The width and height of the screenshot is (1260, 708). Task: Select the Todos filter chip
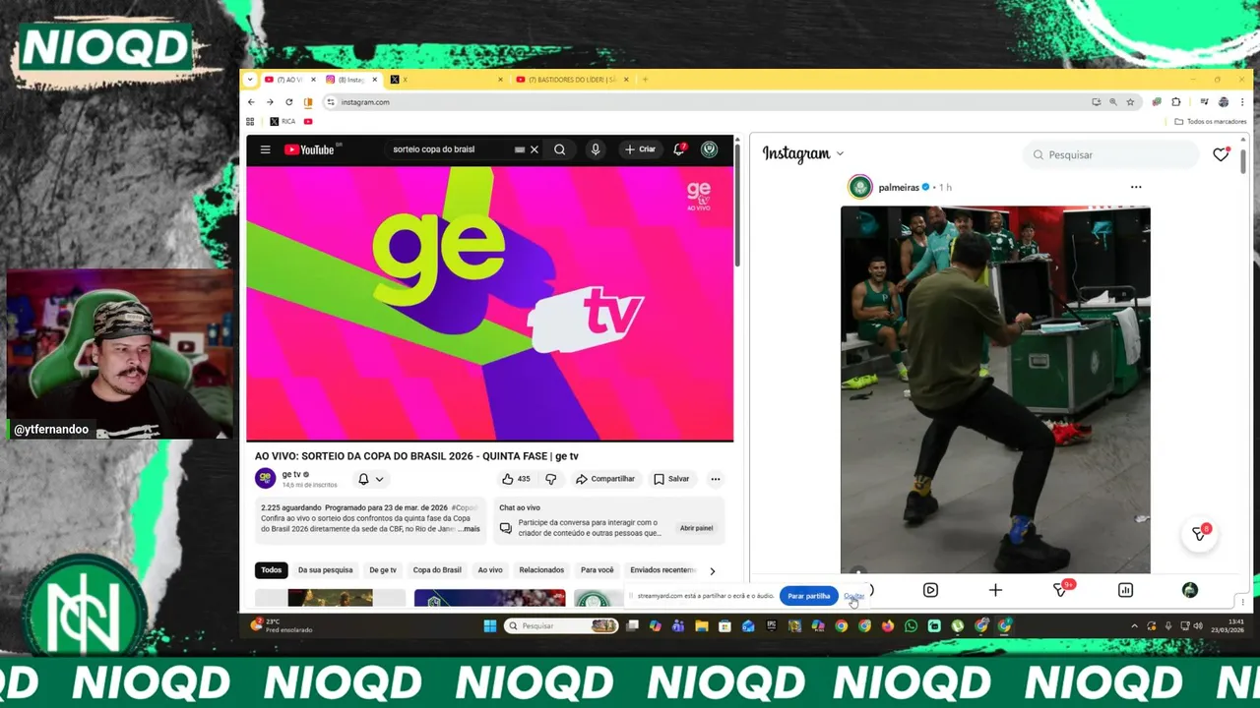click(271, 570)
